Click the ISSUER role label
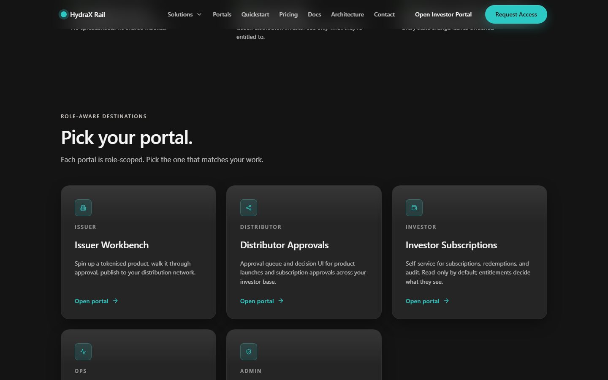The height and width of the screenshot is (380, 608). click(85, 227)
